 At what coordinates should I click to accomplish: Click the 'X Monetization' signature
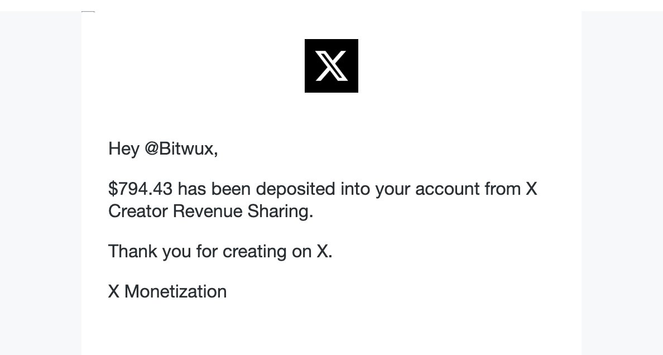(x=167, y=291)
